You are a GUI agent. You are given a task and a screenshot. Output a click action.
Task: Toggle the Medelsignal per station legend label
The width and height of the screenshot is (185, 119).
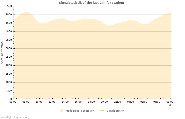tap(80, 111)
